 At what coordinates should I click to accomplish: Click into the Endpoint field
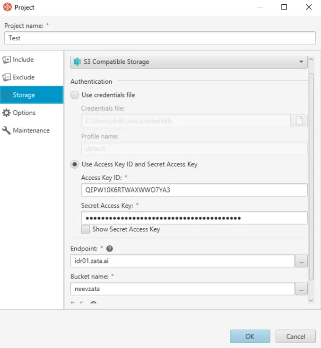pyautogui.click(x=182, y=261)
